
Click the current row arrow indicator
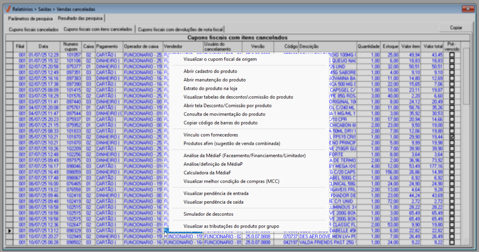pyautogui.click(x=10, y=231)
